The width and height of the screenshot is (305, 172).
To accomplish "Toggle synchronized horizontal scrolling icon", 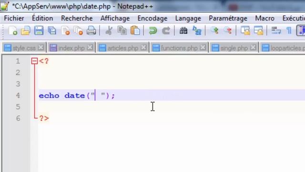I will point(258,31).
